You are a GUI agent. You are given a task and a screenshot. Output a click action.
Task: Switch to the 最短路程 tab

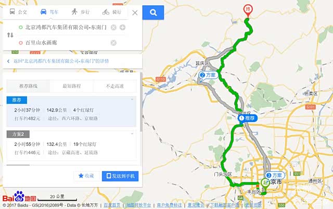(72, 86)
